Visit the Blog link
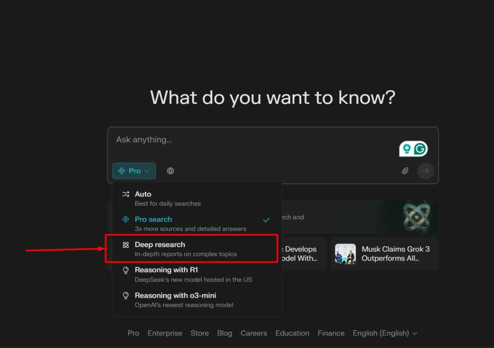This screenshot has height=348, width=494. [x=224, y=333]
